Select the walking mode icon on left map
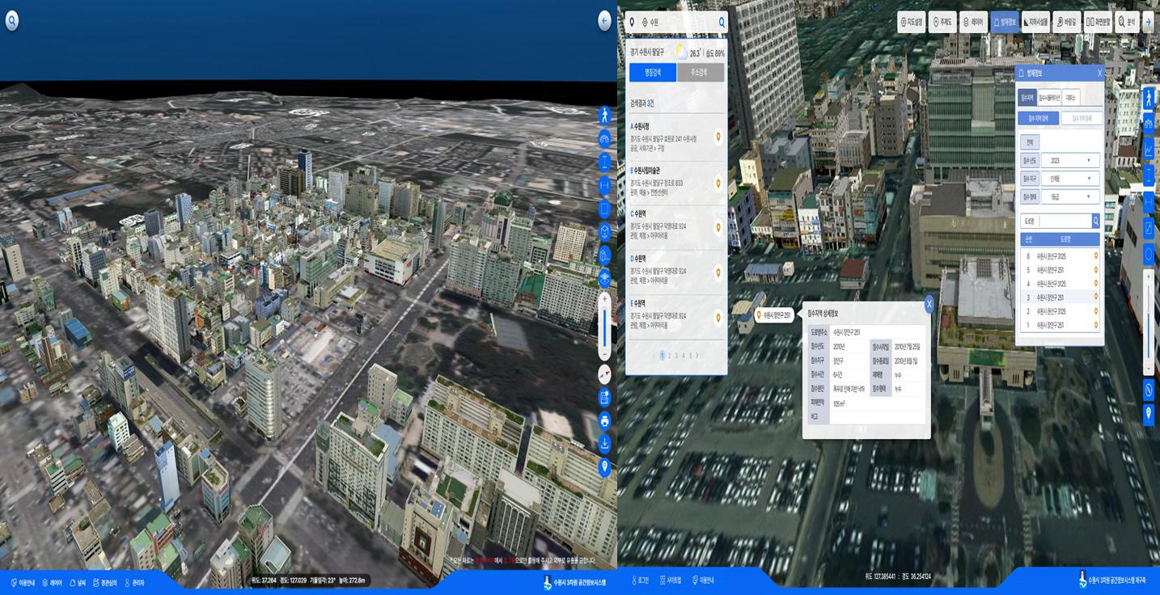The image size is (1160, 595). tap(604, 116)
